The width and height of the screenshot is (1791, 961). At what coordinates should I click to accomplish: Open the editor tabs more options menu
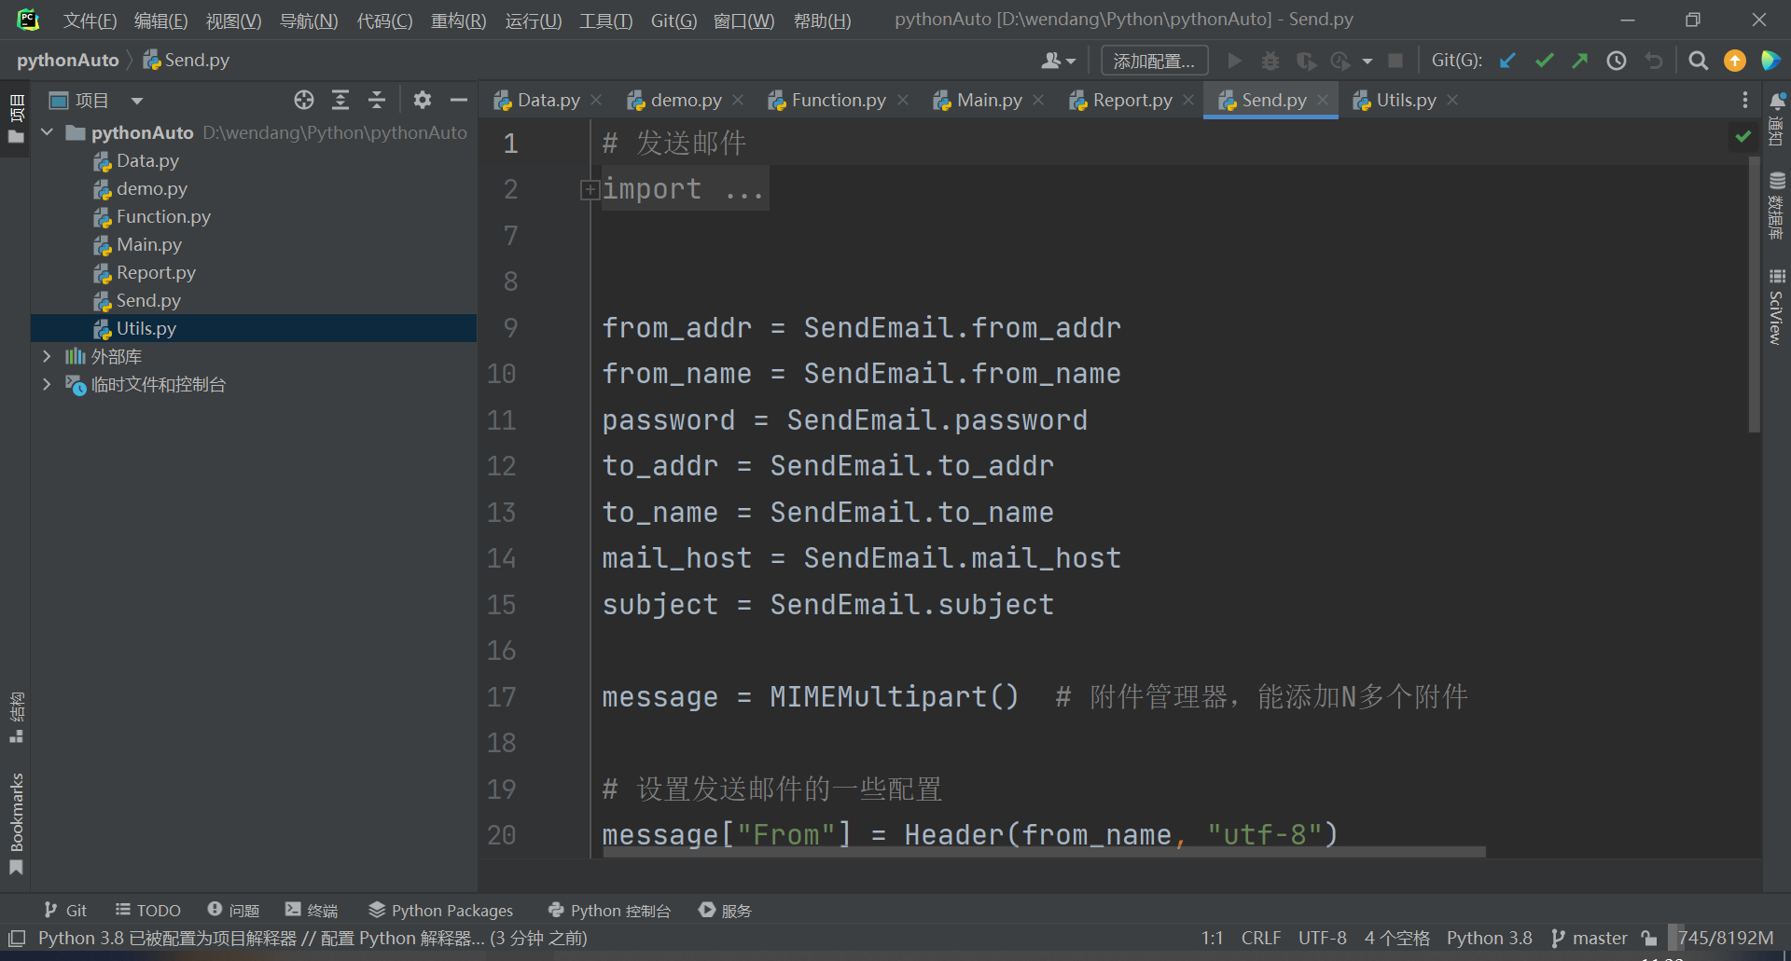pos(1745,100)
